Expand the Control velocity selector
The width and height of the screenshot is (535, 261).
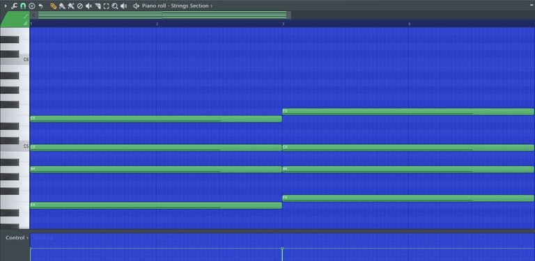click(28, 238)
